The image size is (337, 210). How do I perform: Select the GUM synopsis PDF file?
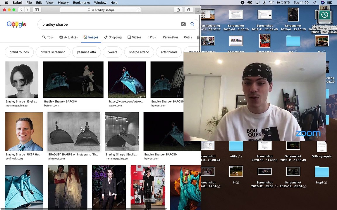point(321,147)
